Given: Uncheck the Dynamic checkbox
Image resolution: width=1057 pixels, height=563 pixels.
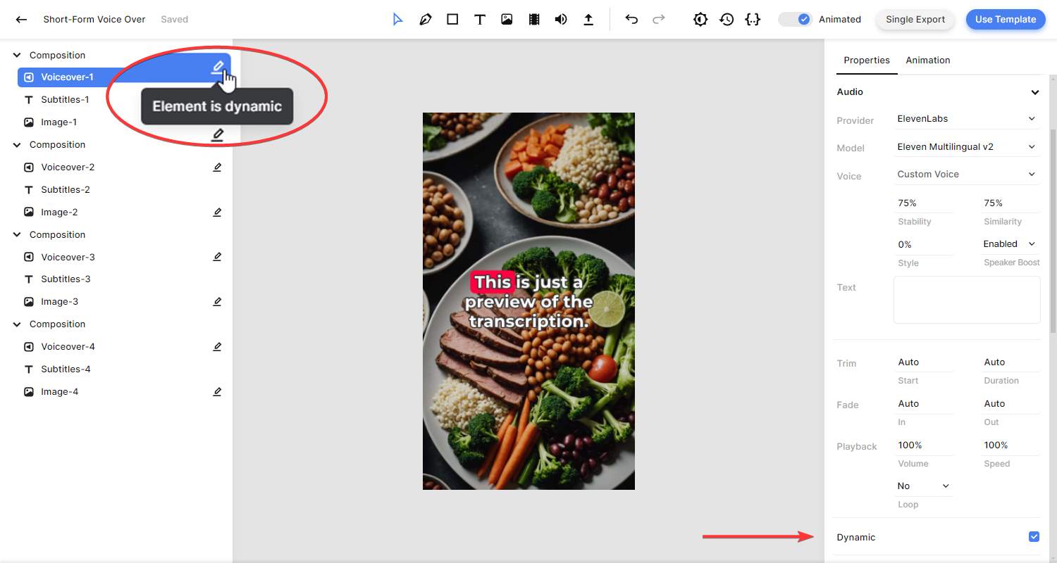Looking at the screenshot, I should pos(1034,537).
